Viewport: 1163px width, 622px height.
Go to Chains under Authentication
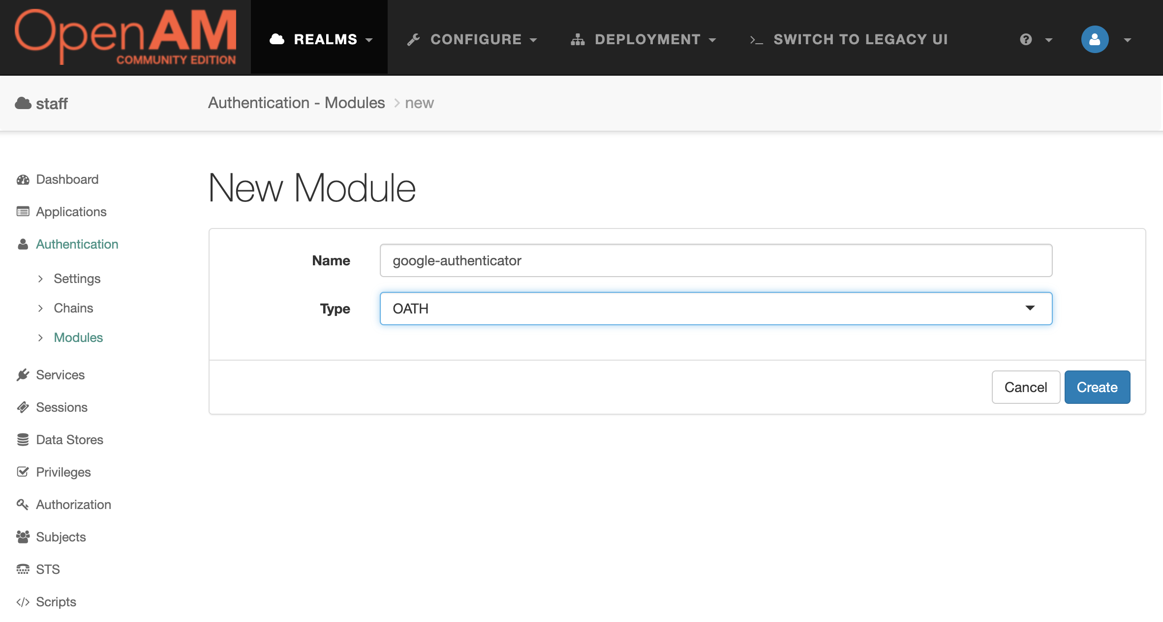tap(73, 308)
